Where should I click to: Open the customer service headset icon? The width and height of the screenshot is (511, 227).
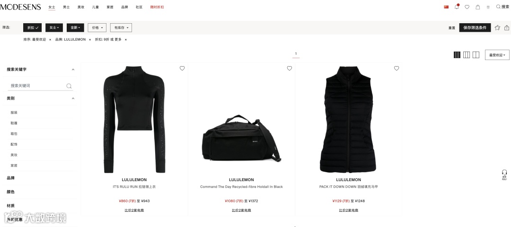coord(504,173)
